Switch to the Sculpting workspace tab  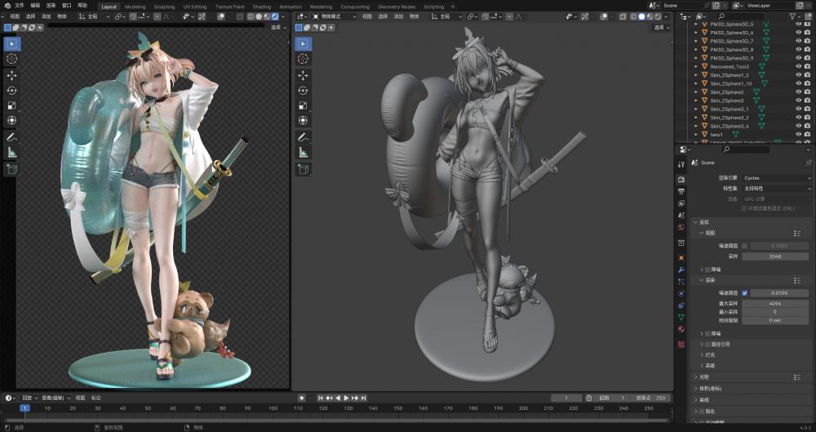coord(165,7)
